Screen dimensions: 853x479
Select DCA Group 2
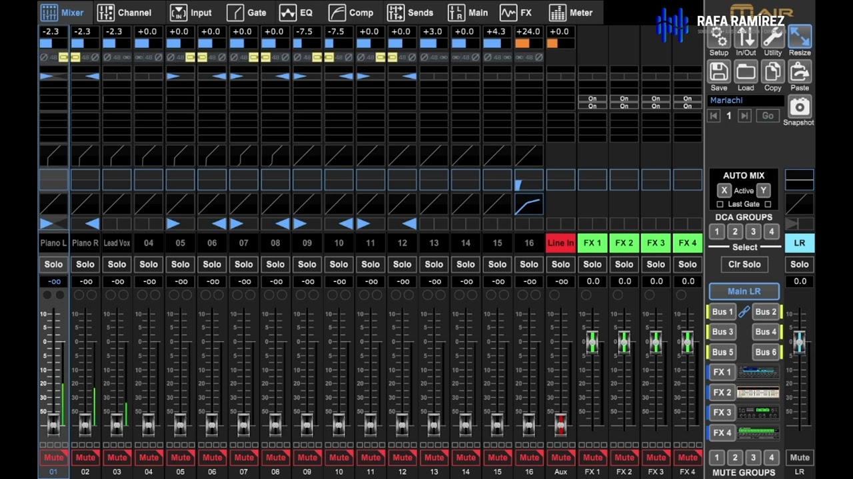pyautogui.click(x=735, y=232)
